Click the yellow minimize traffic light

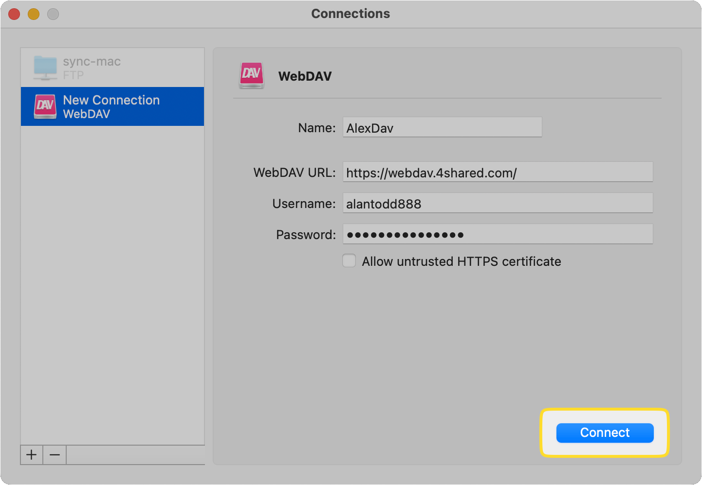pyautogui.click(x=33, y=14)
